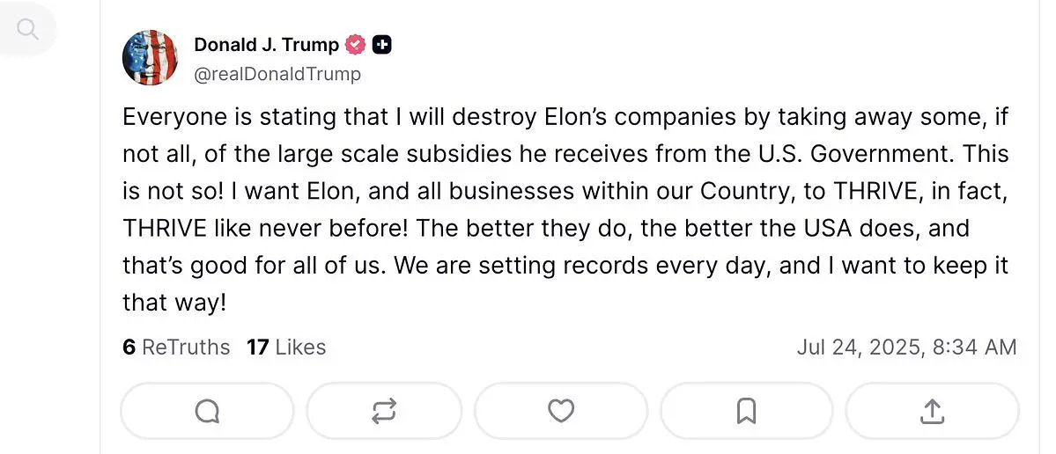This screenshot has height=454, width=1056.
Task: Click the "8:34 AM" time text
Action: 973,348
